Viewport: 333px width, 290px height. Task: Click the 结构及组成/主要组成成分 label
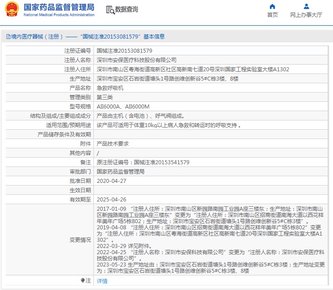pyautogui.click(x=61, y=116)
